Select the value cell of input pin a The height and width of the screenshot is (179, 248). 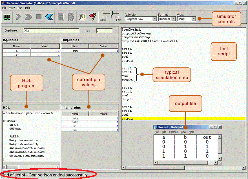(x=45, y=51)
